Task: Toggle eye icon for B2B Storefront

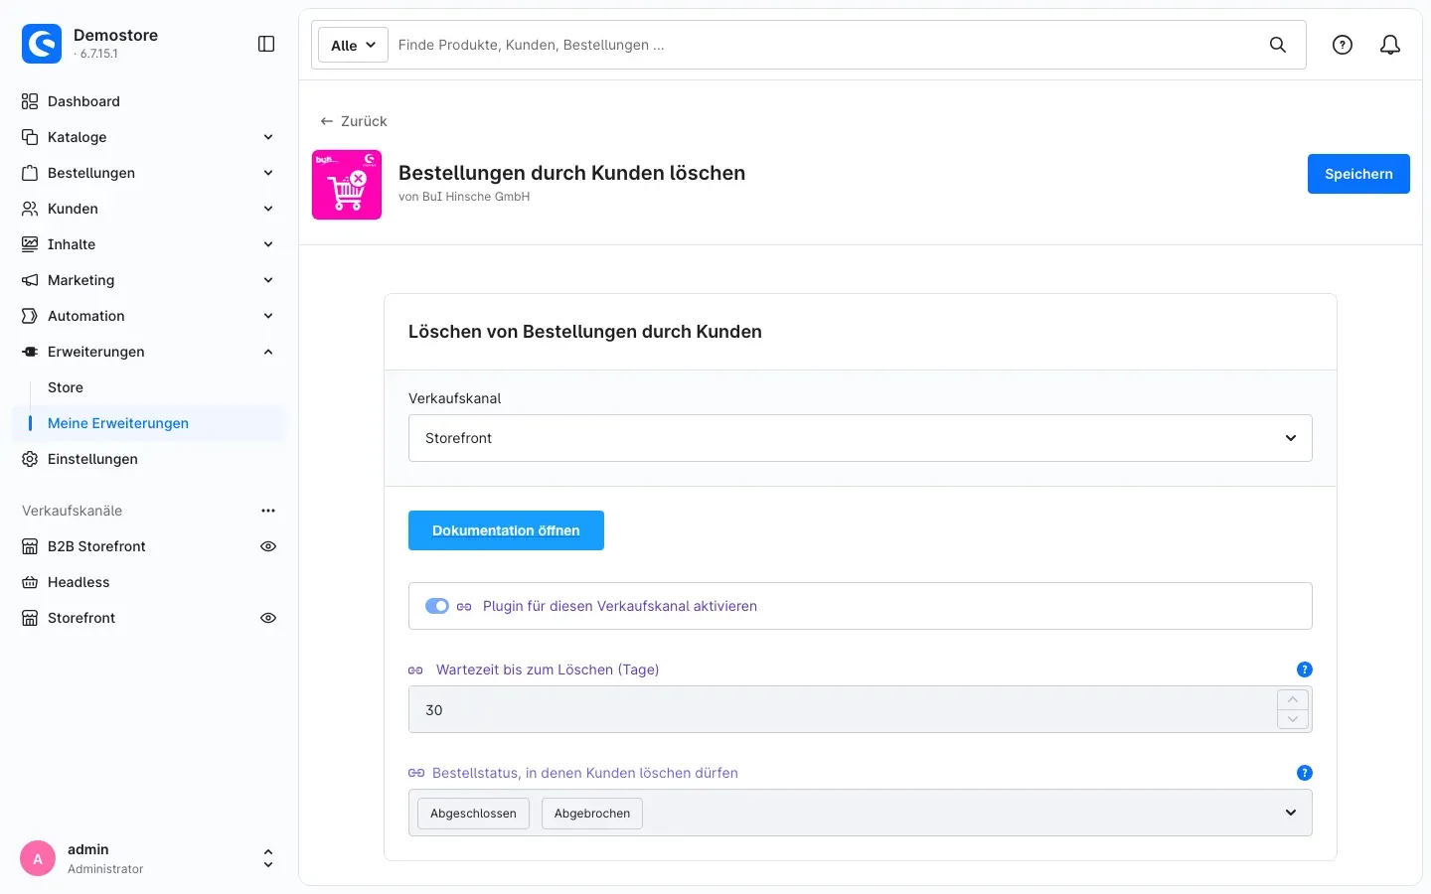Action: (268, 546)
